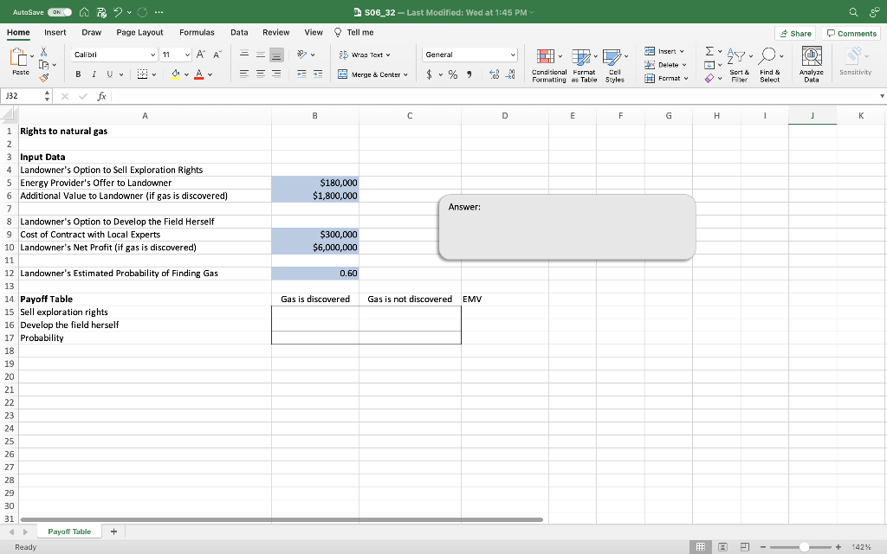This screenshot has height=554, width=887.
Task: Cut selection with scissors icon
Action: click(x=43, y=51)
